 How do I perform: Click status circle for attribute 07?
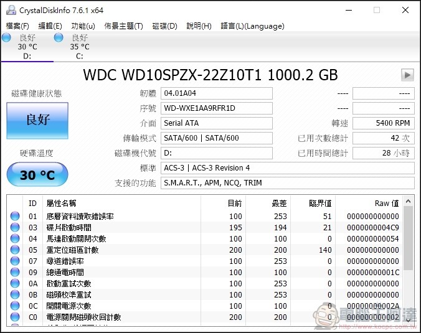point(15,261)
